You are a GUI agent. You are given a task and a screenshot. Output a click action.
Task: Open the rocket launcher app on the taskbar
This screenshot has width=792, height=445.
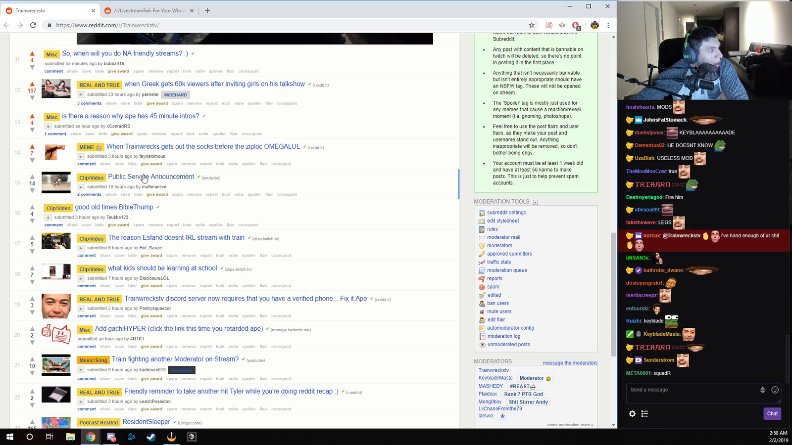pos(172,437)
